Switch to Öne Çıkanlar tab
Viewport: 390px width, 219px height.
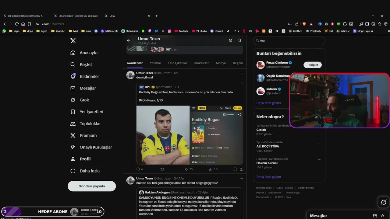click(178, 63)
